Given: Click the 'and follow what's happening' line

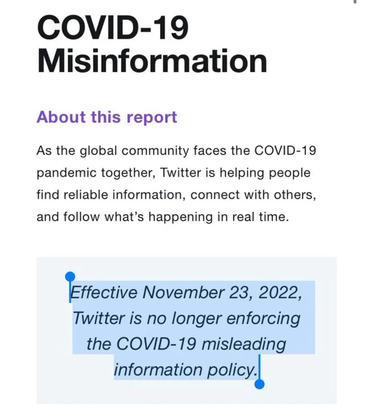Looking at the screenshot, I should [x=162, y=217].
